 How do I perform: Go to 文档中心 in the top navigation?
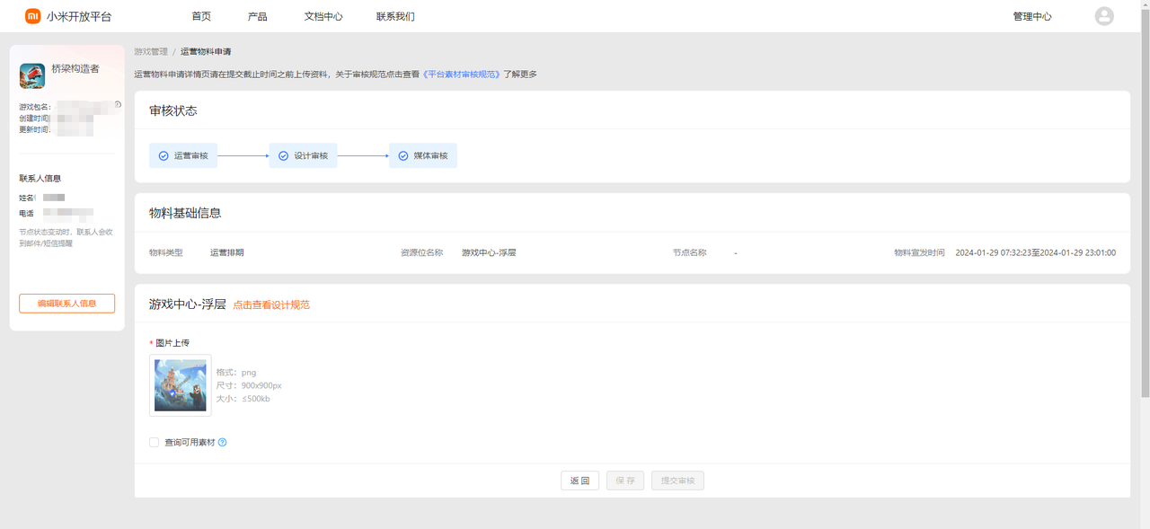tap(323, 16)
